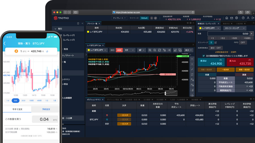255x143 pixels.
Task: Click the logout icon in the header
Action: [x=253, y=18]
